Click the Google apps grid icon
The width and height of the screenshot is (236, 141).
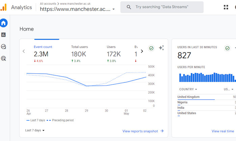point(226,7)
